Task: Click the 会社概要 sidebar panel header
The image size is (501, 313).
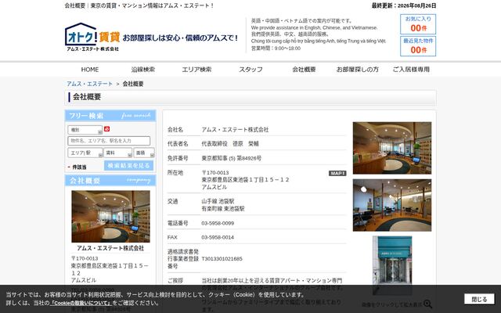Action: [x=110, y=181]
